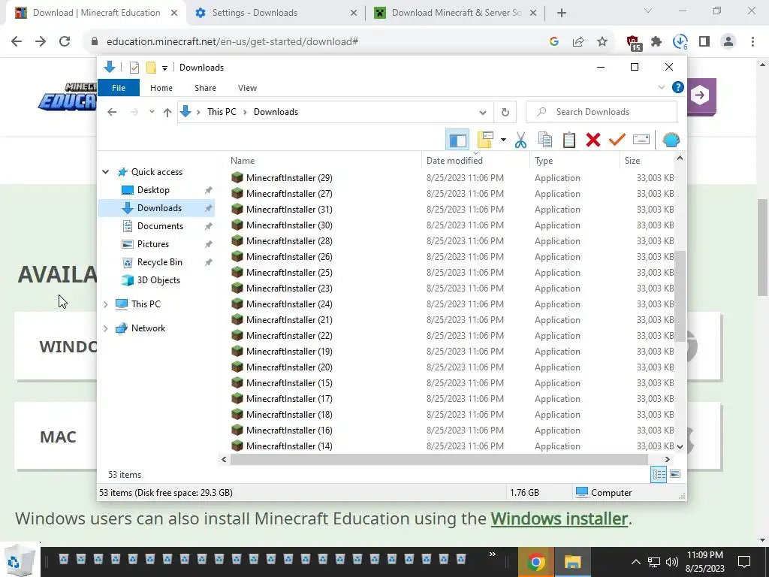Click the Paste clipboard icon in Explorer toolbar
769x577 pixels.
point(569,140)
